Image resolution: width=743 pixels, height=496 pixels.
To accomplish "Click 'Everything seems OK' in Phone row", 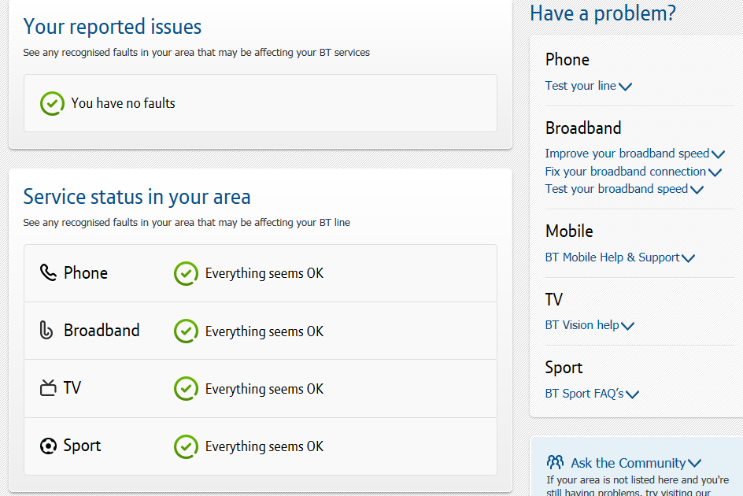I will coord(264,274).
